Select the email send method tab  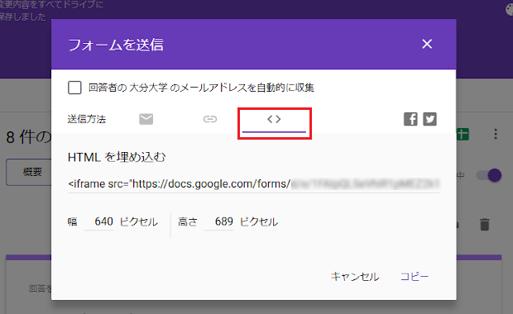point(146,119)
